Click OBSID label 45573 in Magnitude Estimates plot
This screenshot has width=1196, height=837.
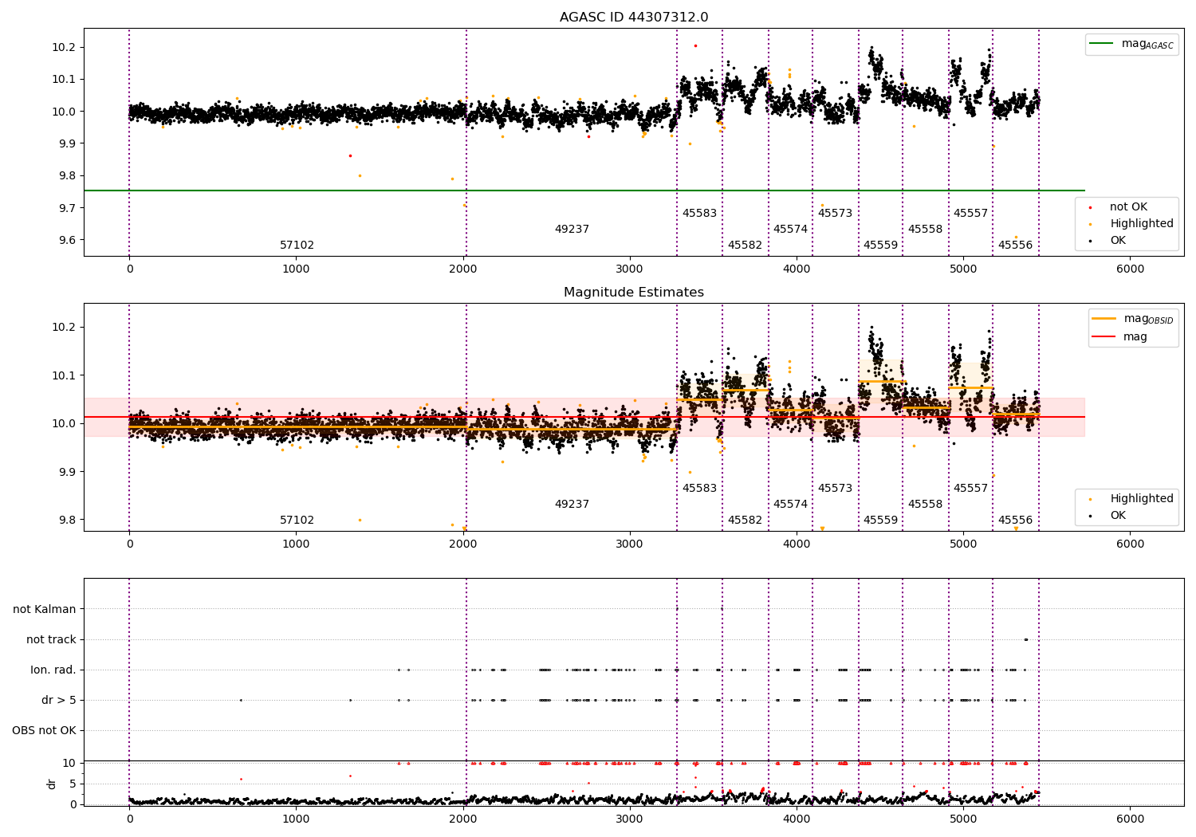pos(835,489)
